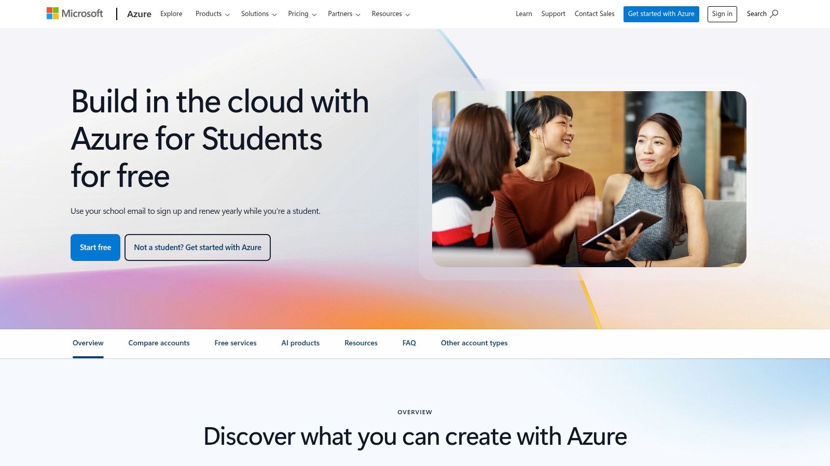
Task: Go to Azure home link
Action: pos(139,14)
